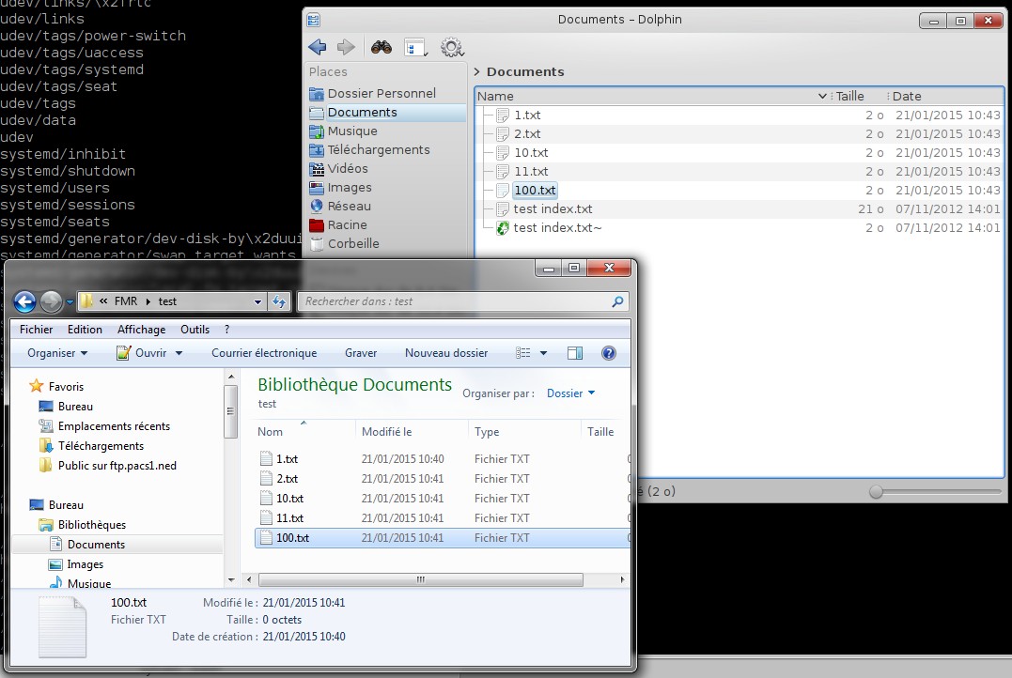The image size is (1012, 678).
Task: Click Explorer back arrow button
Action: (x=24, y=301)
